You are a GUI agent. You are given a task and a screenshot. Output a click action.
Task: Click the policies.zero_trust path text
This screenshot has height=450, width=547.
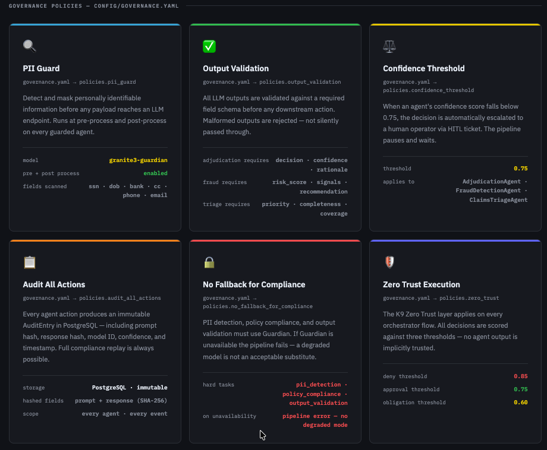coord(469,298)
